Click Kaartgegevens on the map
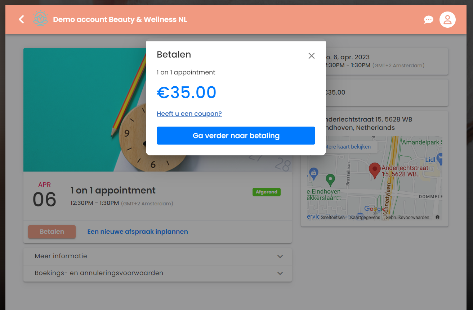The width and height of the screenshot is (473, 310). 365,218
